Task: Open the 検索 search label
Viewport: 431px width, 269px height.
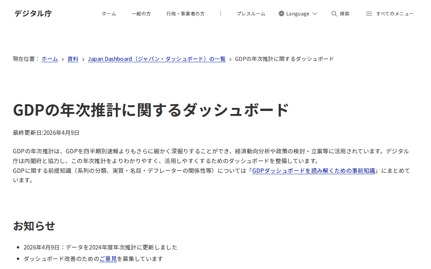Action: point(344,13)
